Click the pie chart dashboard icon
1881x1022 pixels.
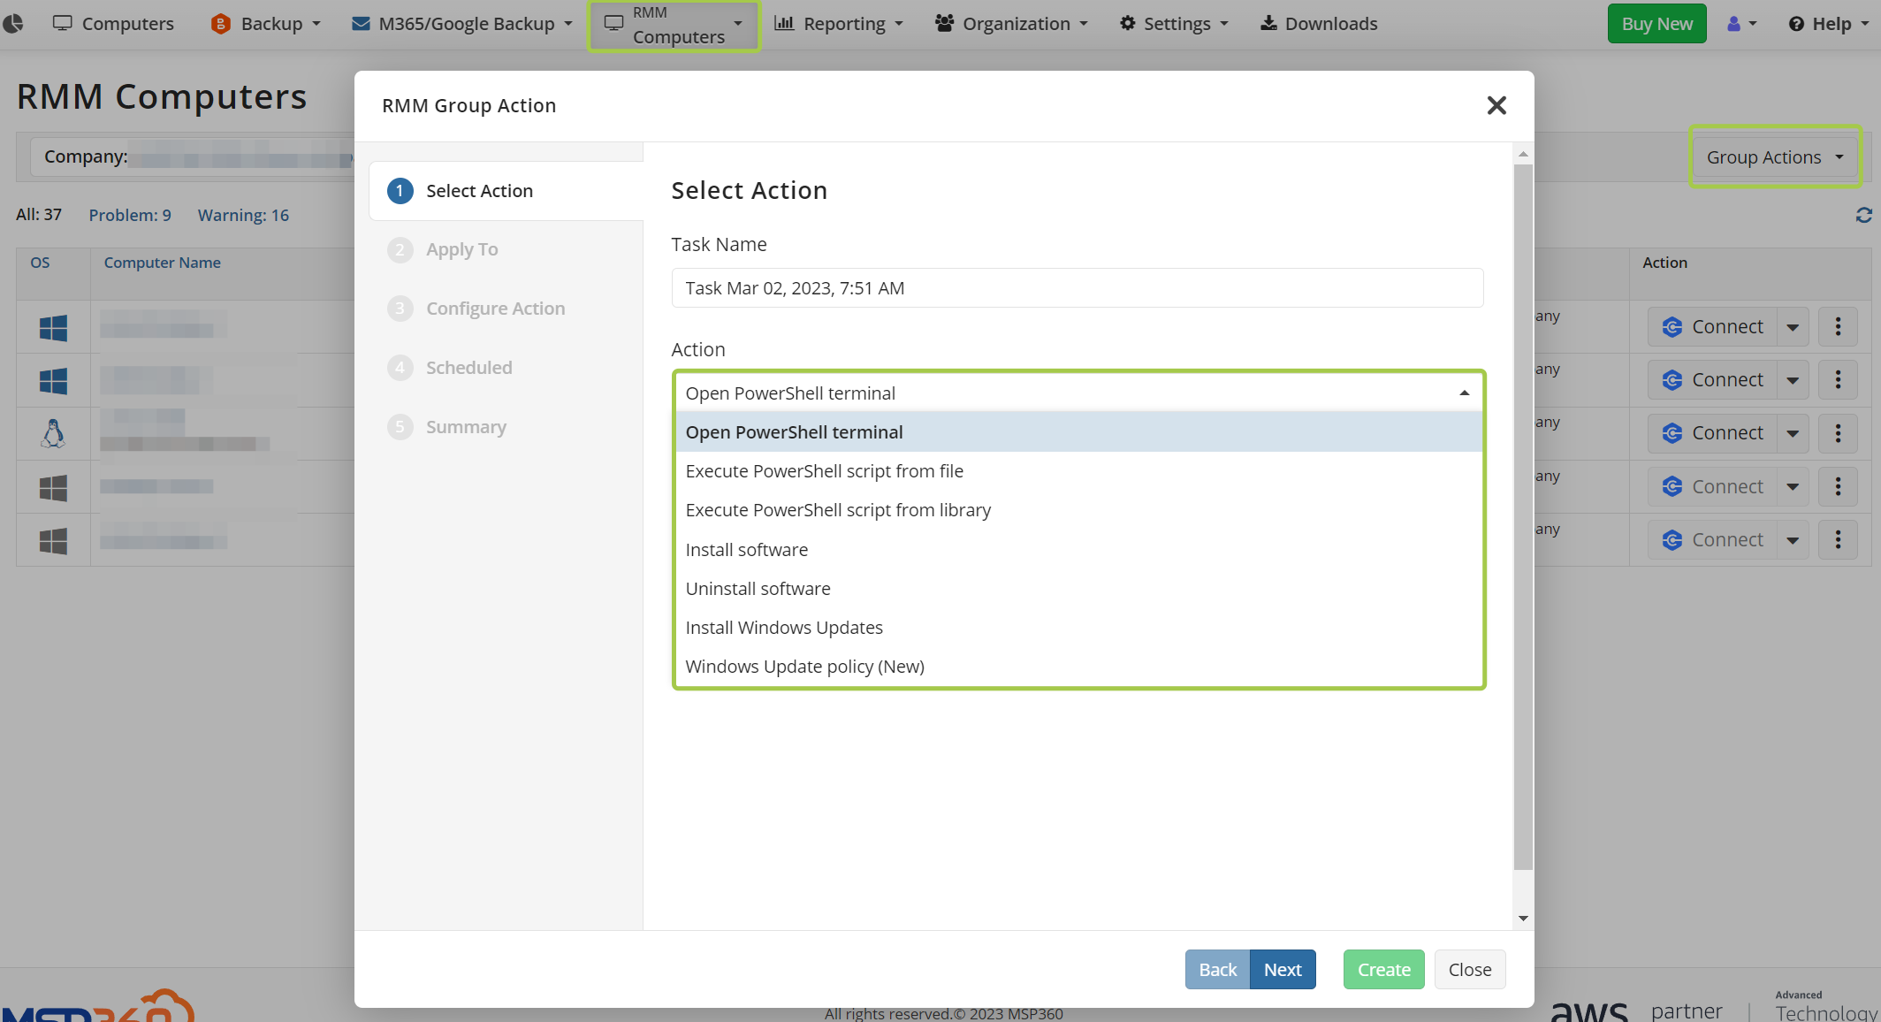click(x=13, y=23)
